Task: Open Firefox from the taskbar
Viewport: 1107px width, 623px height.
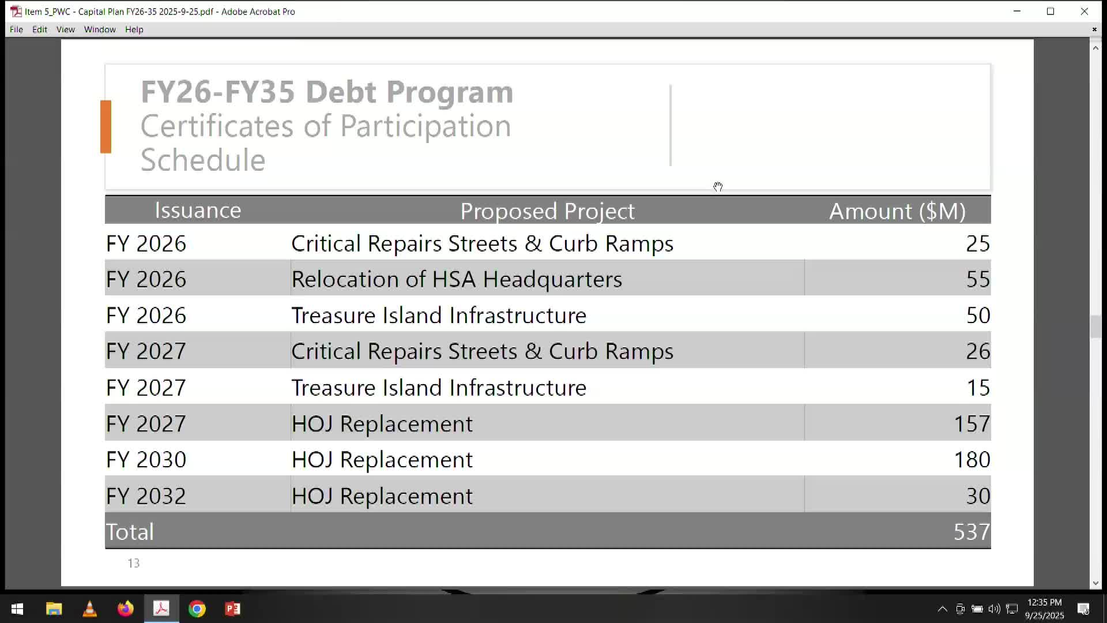Action: [x=125, y=609]
